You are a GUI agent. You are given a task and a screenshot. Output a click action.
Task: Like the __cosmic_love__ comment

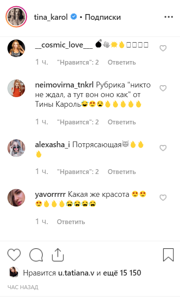click(x=163, y=48)
